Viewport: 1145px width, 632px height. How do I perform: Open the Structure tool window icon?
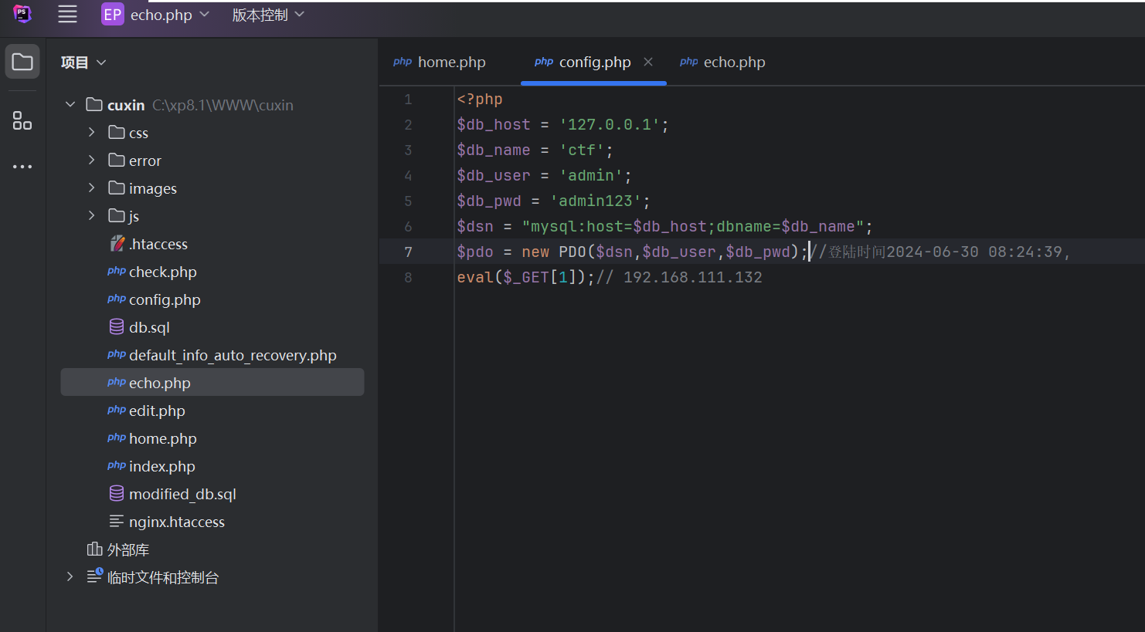(x=22, y=120)
